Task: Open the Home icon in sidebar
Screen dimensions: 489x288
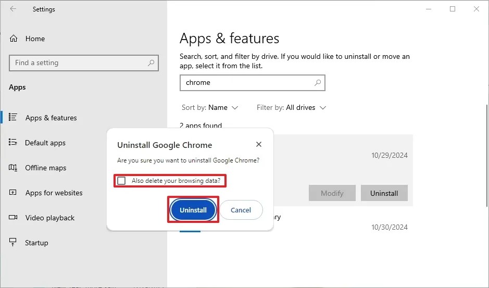Action: pyautogui.click(x=14, y=39)
